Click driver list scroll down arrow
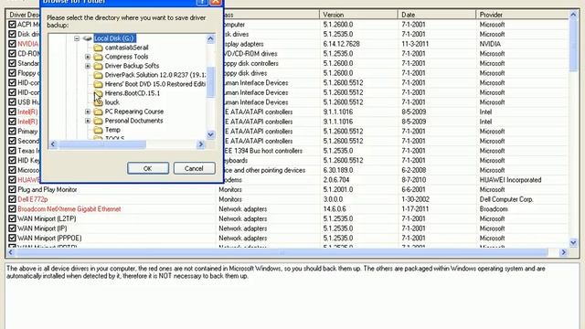 point(573,243)
